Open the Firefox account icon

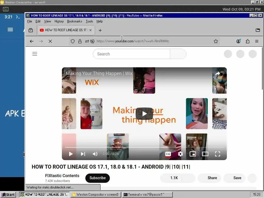coord(238,41)
